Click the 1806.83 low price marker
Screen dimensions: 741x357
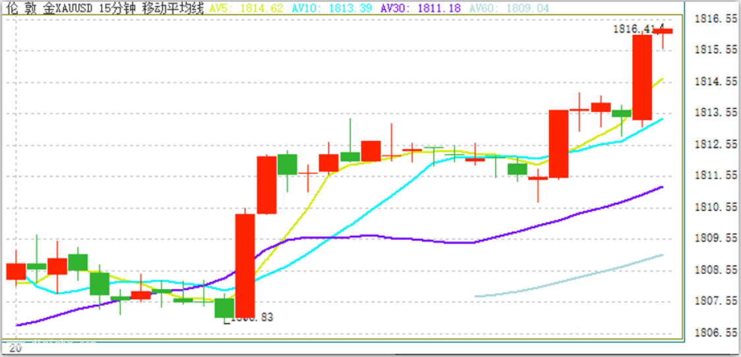251,317
